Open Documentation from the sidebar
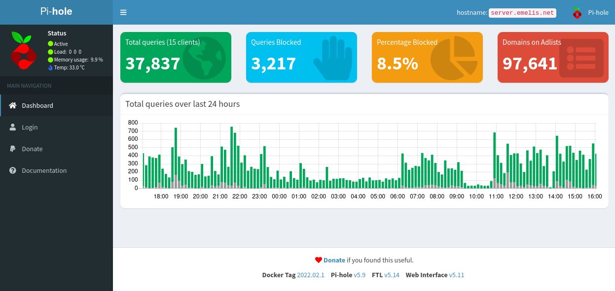 56,170
